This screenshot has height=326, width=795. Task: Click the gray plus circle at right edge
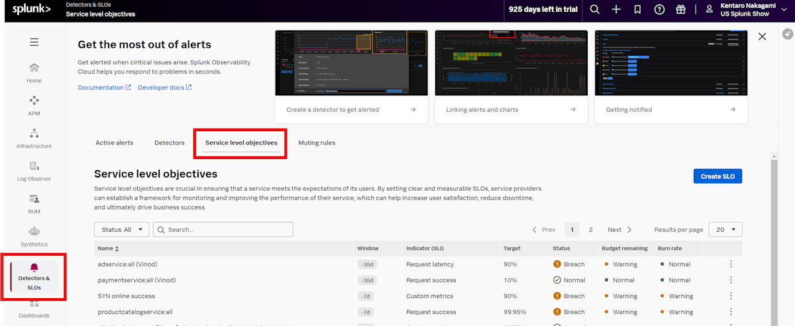click(x=787, y=34)
